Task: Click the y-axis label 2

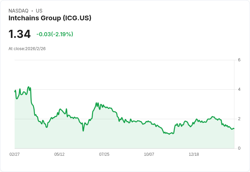Action: (239, 119)
